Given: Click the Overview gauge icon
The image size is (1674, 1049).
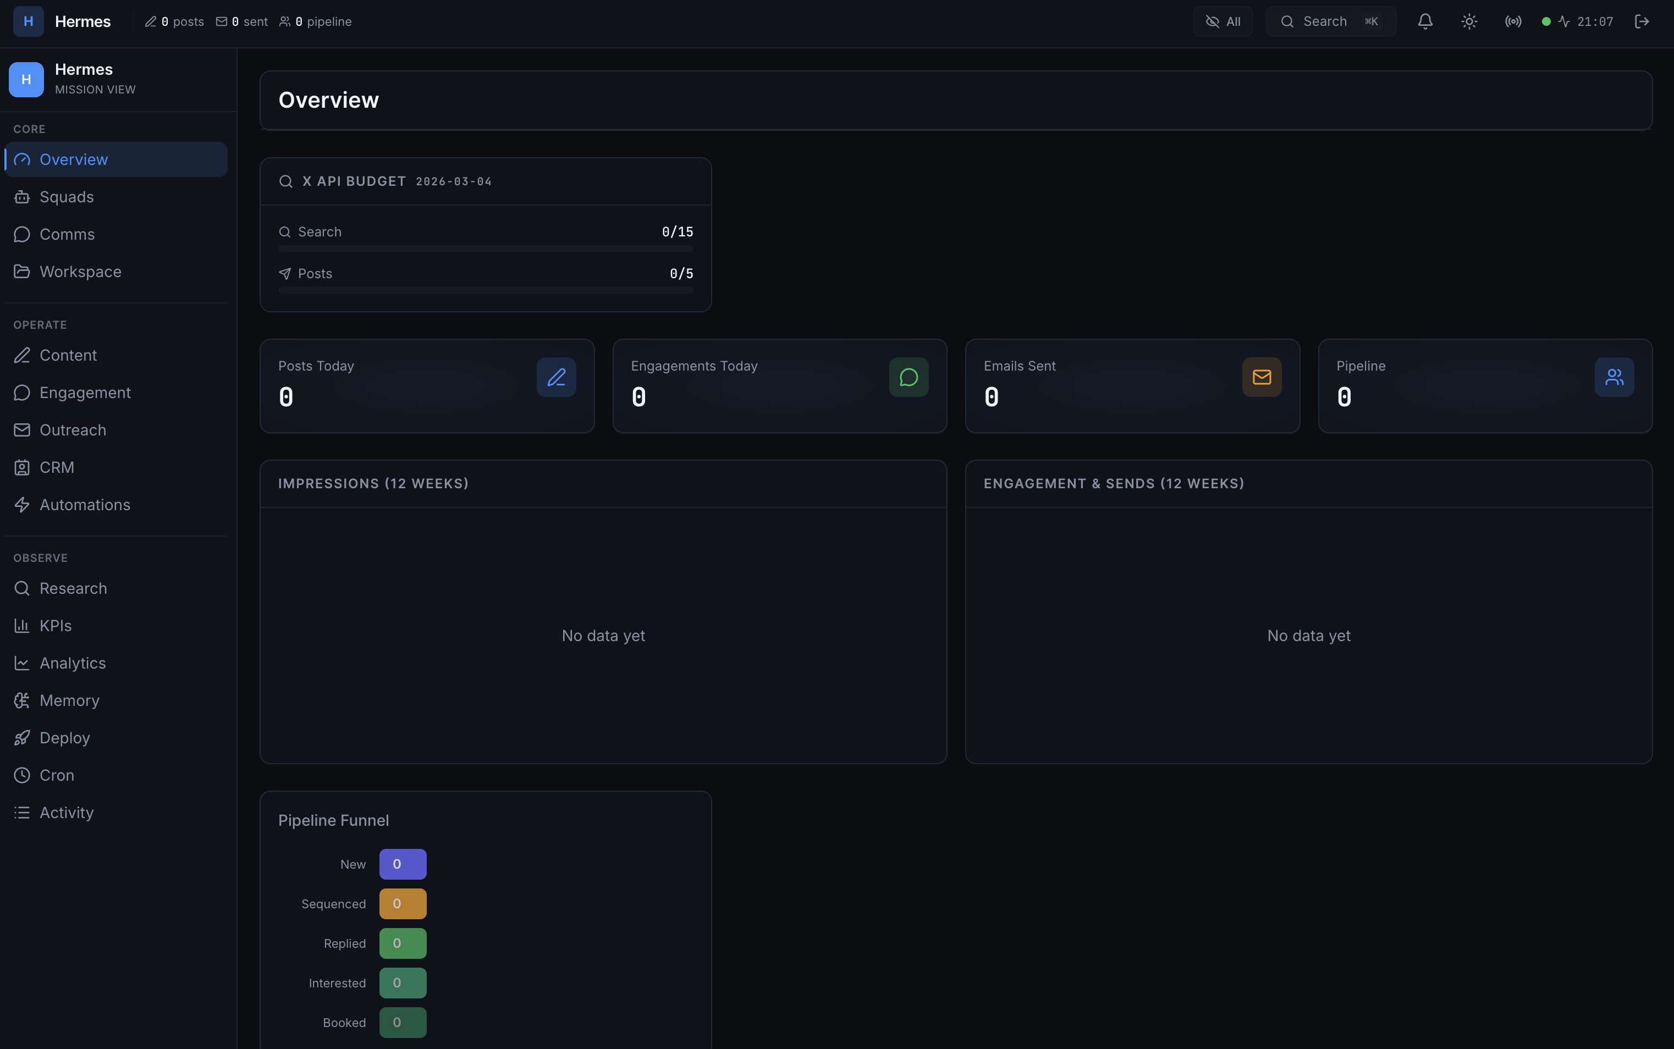Looking at the screenshot, I should click(22, 159).
